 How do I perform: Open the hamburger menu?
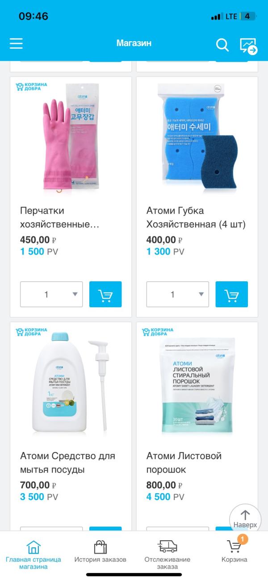16,43
